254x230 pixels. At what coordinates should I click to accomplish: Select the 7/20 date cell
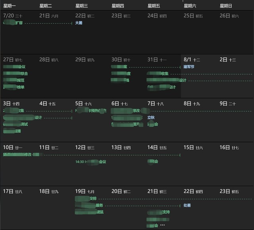pos(18,36)
